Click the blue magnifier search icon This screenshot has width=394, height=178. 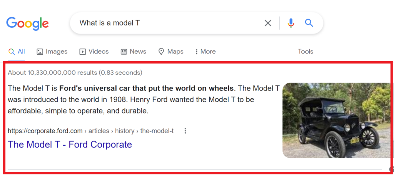pyautogui.click(x=309, y=23)
